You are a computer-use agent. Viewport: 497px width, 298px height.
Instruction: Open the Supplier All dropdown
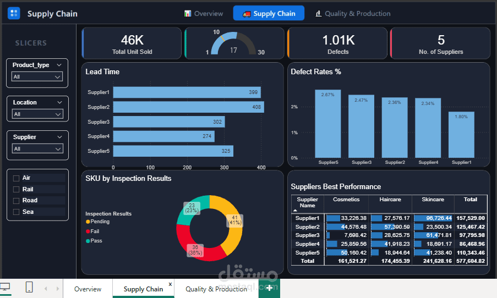[x=37, y=148]
